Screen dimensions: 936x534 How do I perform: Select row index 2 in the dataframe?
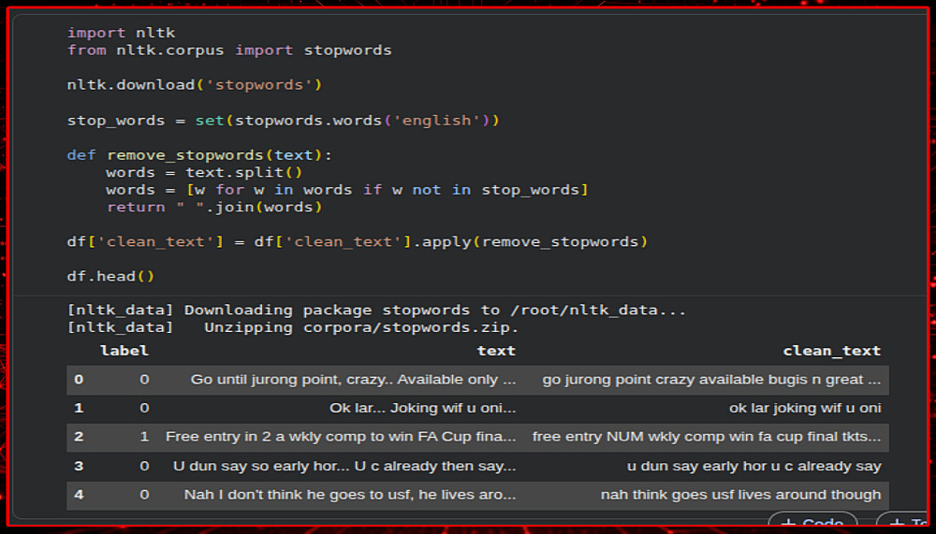tap(79, 437)
